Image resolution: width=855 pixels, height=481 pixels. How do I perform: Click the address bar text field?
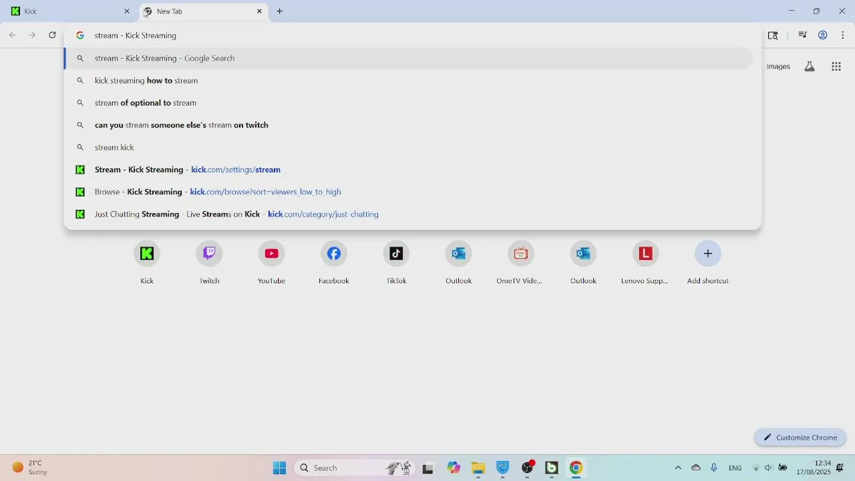(412, 35)
